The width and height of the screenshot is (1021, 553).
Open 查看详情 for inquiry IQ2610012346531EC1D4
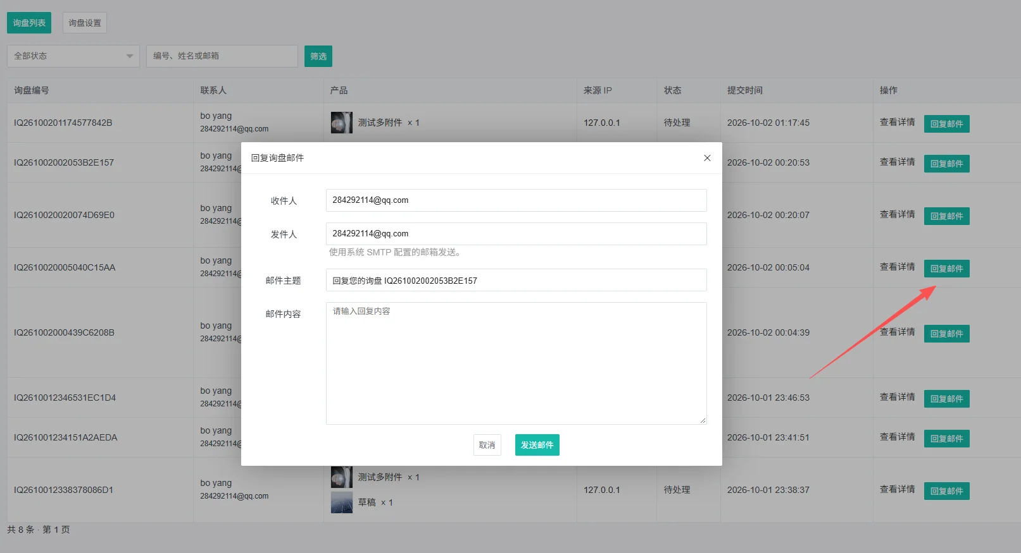898,398
